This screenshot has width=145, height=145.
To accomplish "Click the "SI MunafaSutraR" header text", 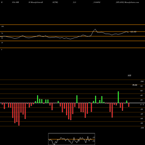I will pos(36,2).
